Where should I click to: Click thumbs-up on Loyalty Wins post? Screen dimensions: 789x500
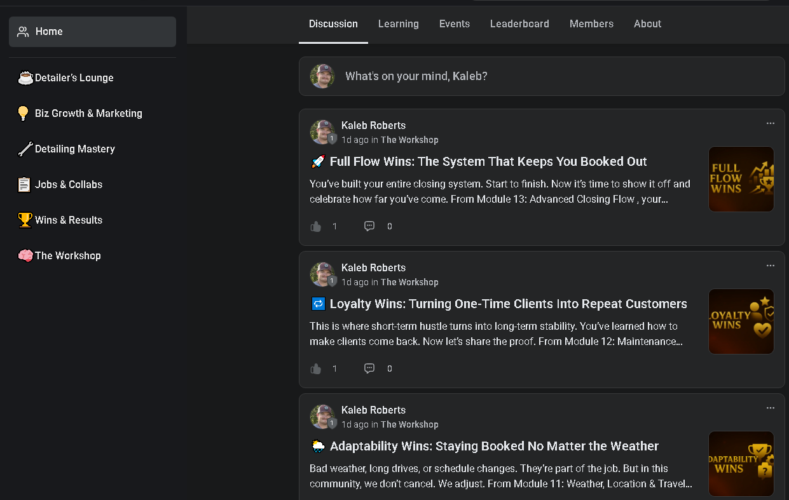(316, 368)
